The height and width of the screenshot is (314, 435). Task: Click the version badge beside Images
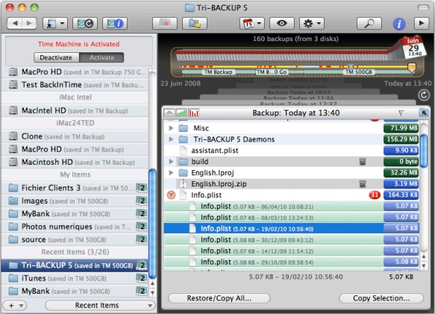tap(142, 201)
